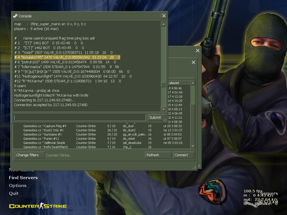Open Change filters in server browser
Image resolution: width=287 pixels, height=215 pixels.
(30, 155)
